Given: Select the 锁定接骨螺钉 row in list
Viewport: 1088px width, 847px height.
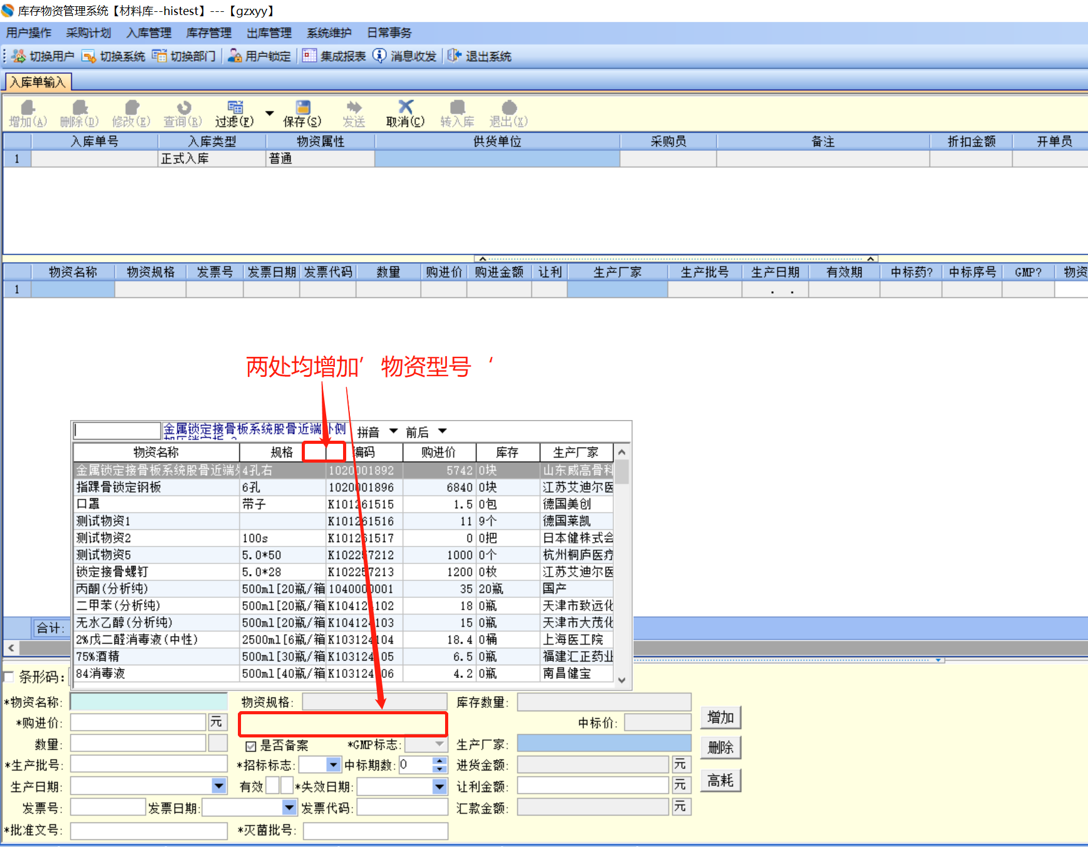Looking at the screenshot, I should pyautogui.click(x=343, y=572).
